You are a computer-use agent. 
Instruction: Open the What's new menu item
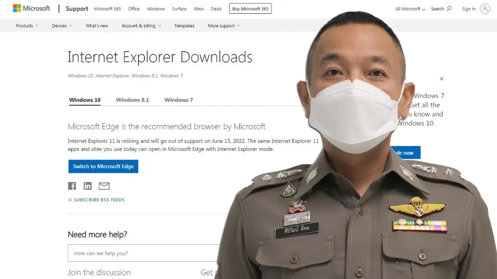coord(97,26)
